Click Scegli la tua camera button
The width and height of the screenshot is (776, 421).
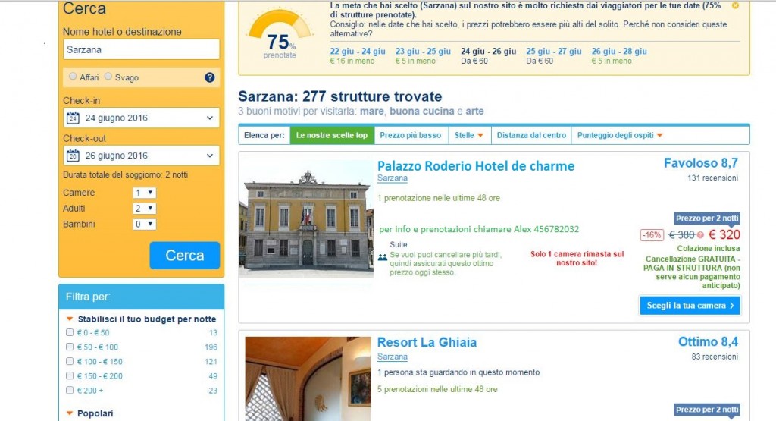pyautogui.click(x=690, y=306)
